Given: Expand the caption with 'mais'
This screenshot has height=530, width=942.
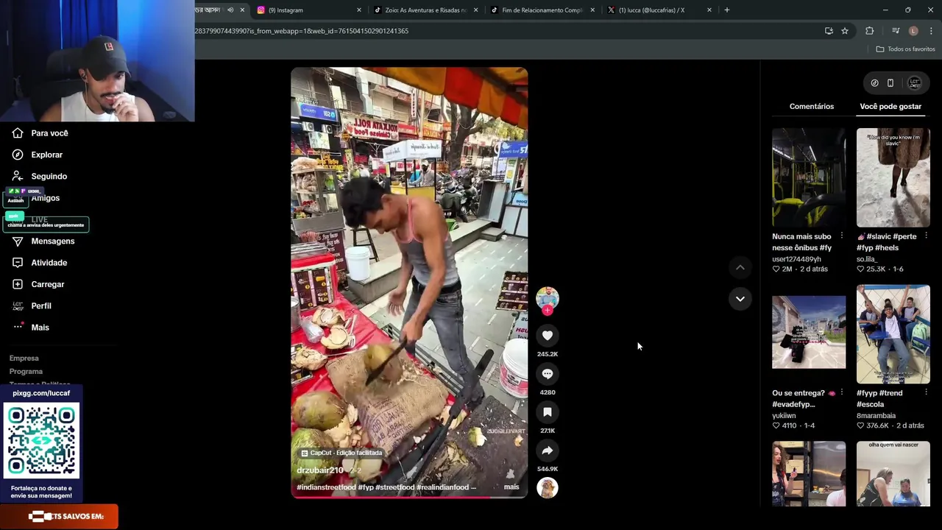Looking at the screenshot, I should pos(511,487).
